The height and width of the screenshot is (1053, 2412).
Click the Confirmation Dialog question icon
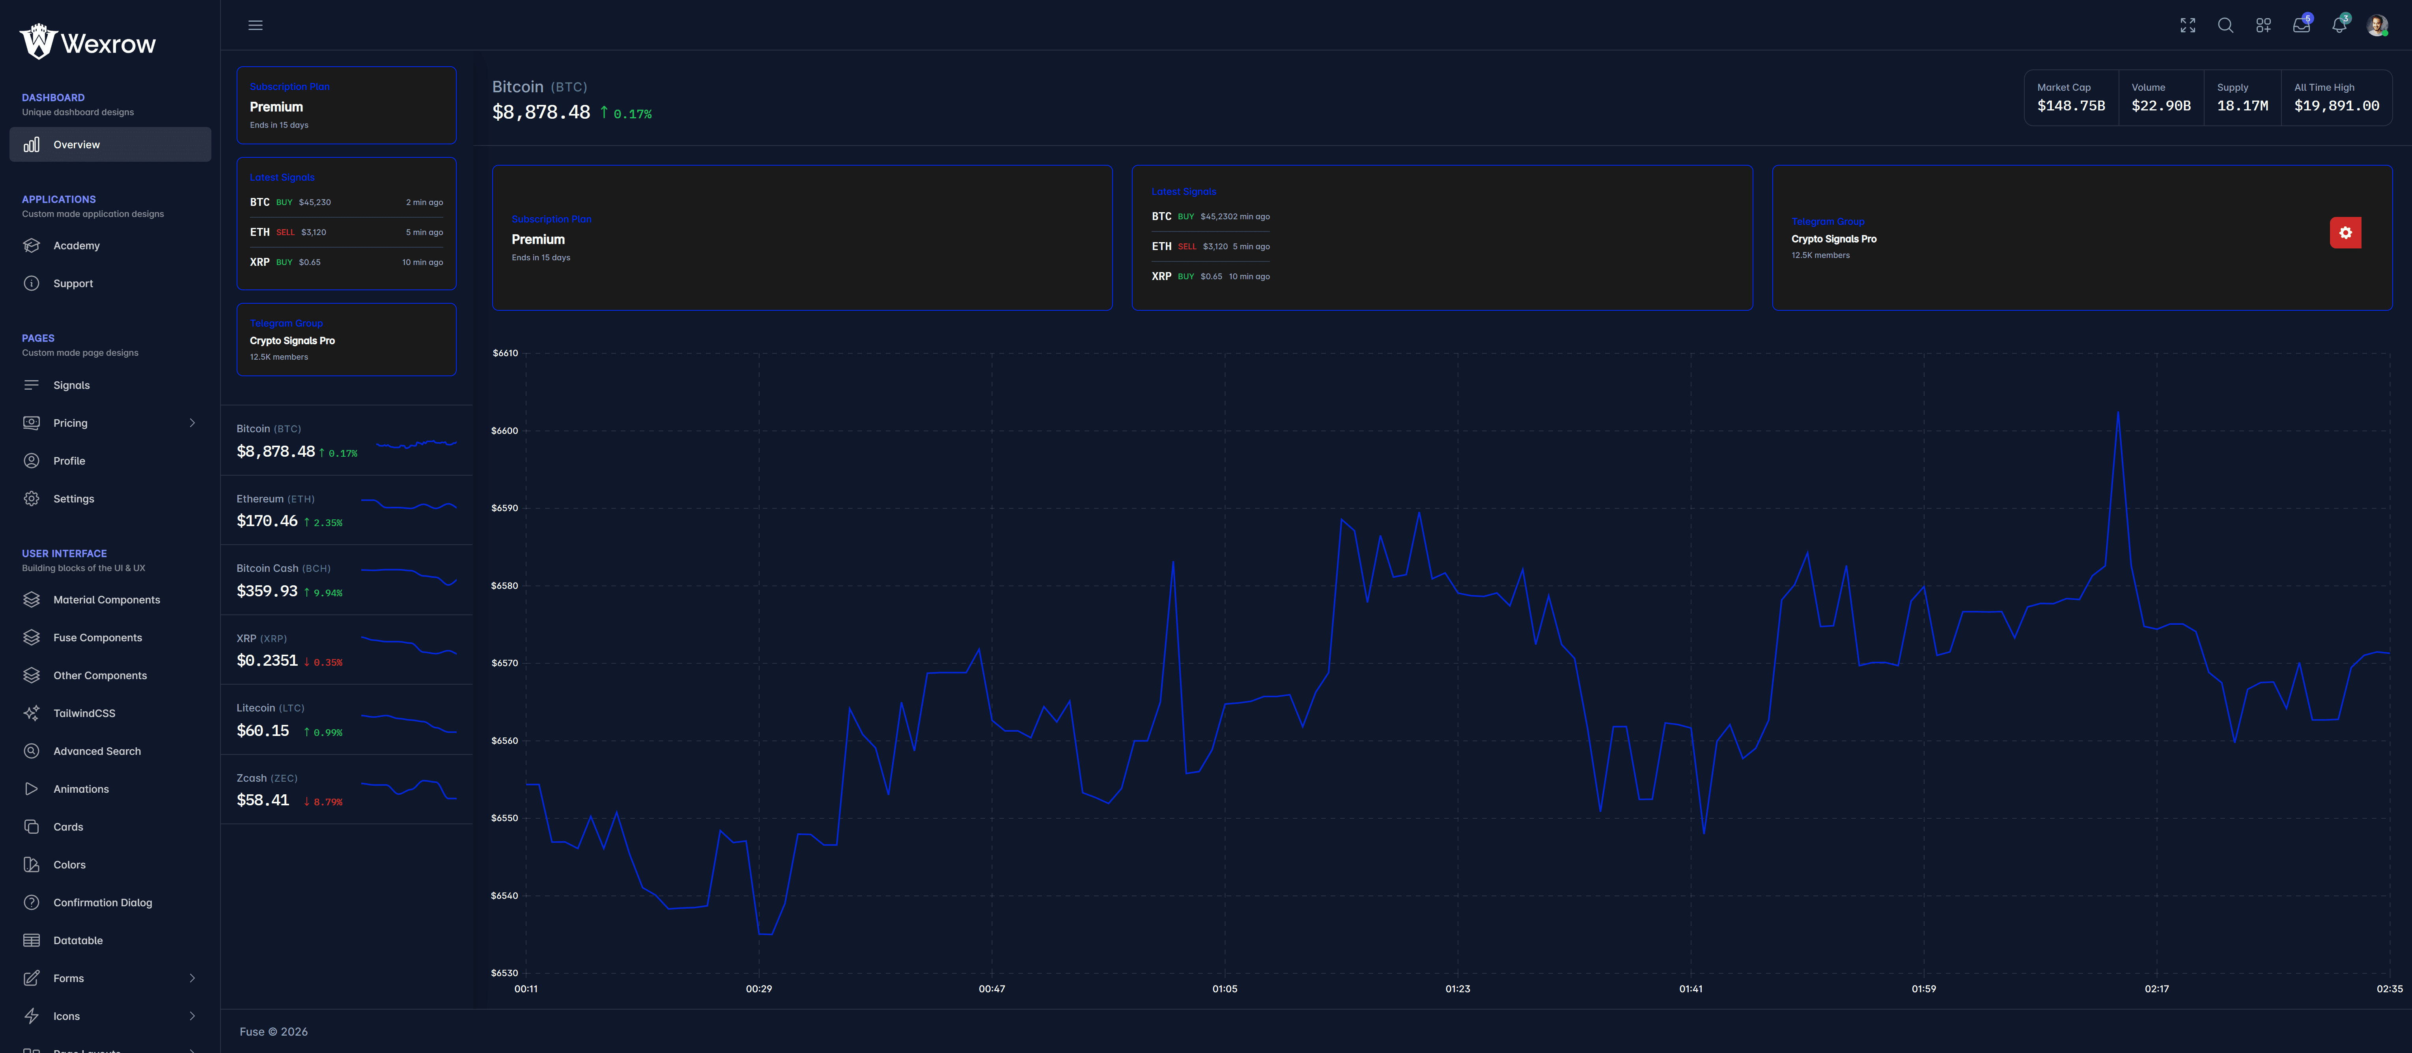pyautogui.click(x=32, y=903)
